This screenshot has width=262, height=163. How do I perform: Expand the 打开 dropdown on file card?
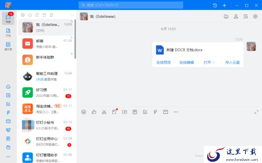pyautogui.click(x=209, y=62)
